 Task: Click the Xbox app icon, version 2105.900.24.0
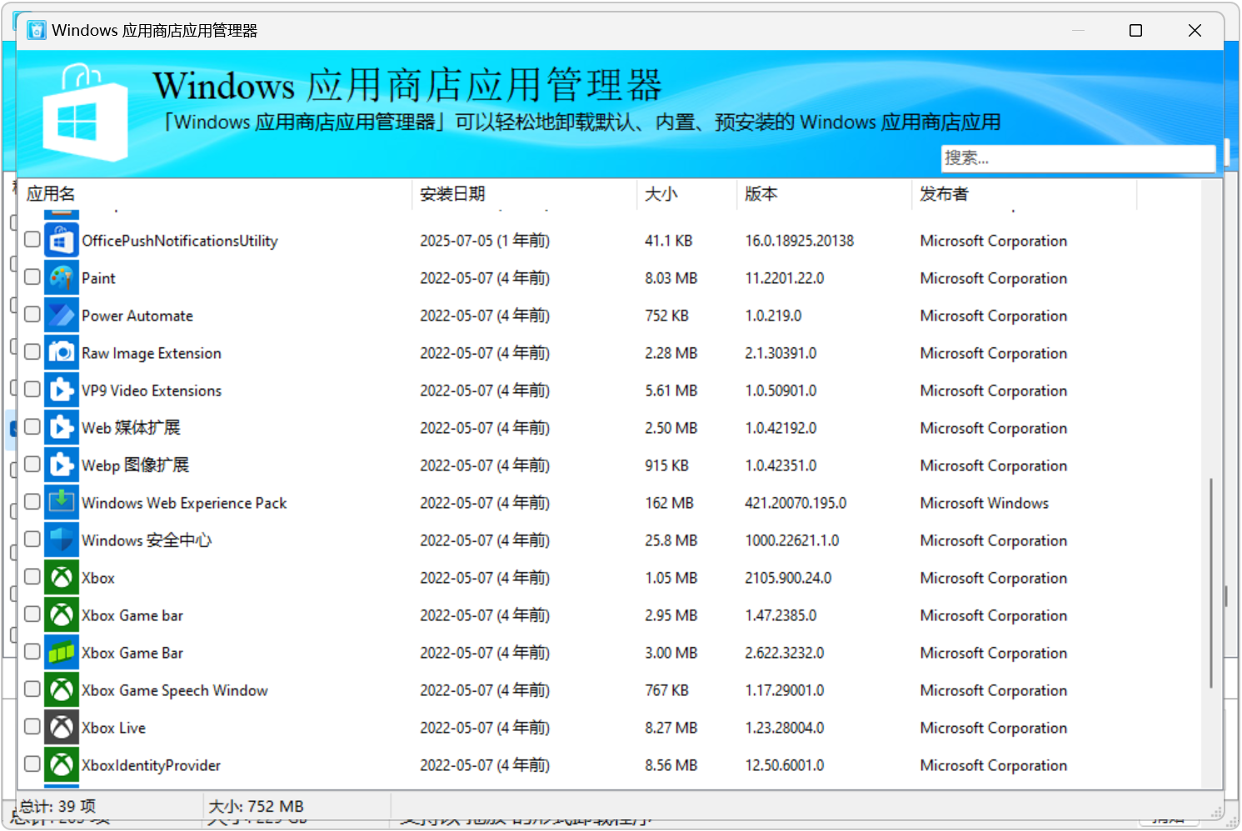coord(62,578)
